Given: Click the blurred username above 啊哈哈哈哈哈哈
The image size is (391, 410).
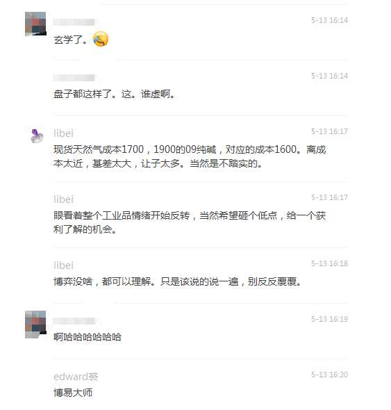Looking at the screenshot, I should tap(74, 321).
